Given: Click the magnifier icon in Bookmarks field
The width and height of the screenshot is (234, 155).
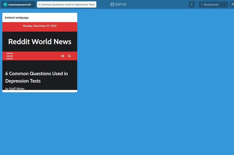Looking at the screenshot, I should pos(202,5).
